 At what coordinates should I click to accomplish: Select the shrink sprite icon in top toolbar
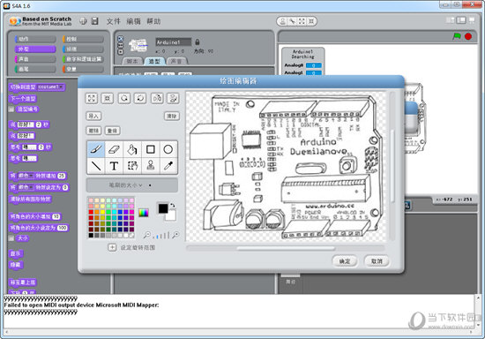coord(311,21)
